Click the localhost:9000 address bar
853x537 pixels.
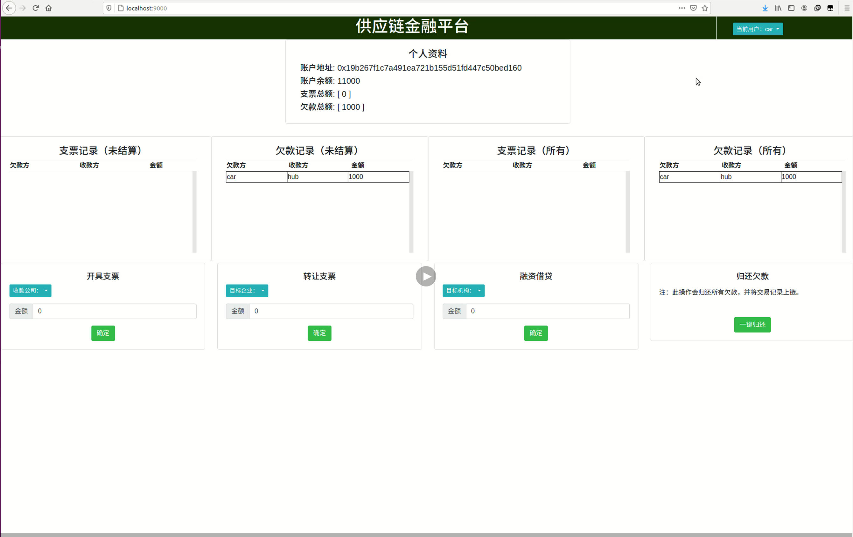[390, 8]
